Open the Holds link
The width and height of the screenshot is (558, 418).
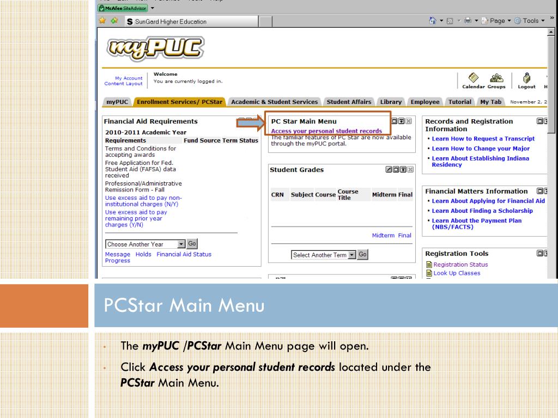[x=143, y=254]
